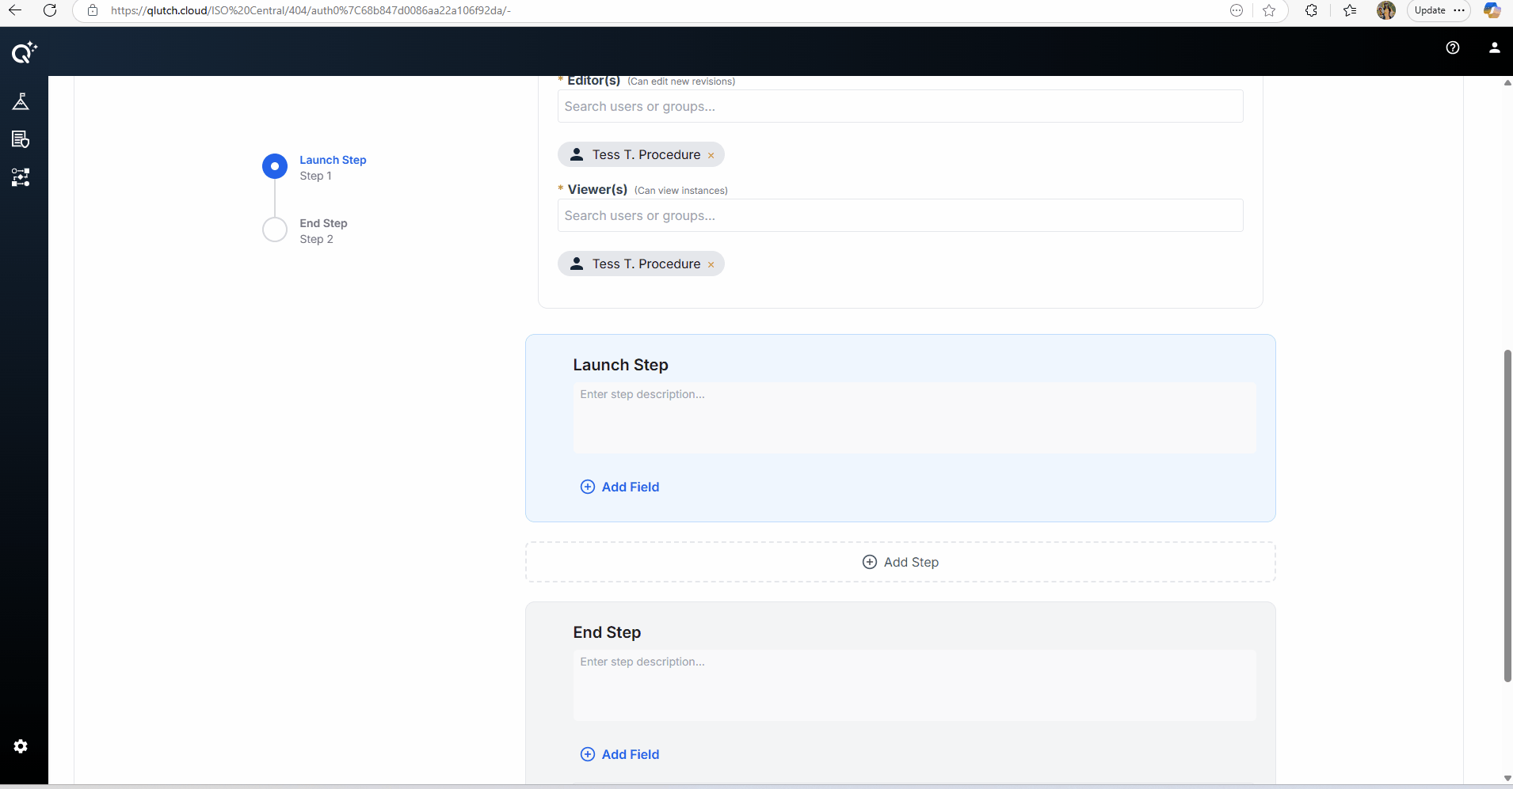Click the Add Step button
This screenshot has height=789, width=1513.
pos(900,562)
